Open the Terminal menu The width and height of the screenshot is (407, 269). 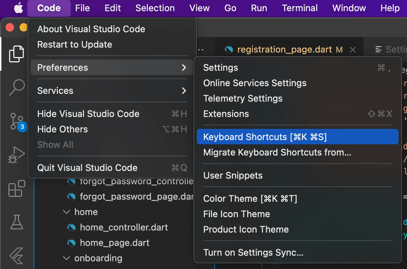(x=299, y=8)
